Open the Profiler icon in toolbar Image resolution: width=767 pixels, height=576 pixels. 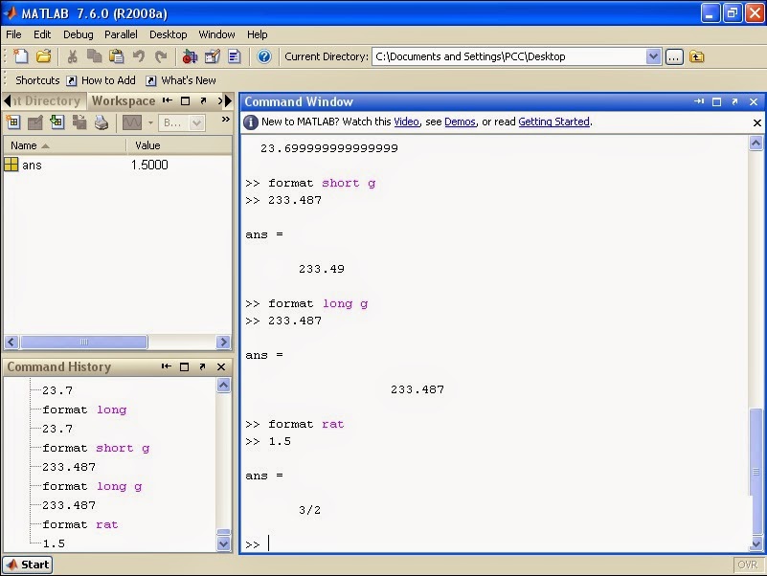coord(235,56)
